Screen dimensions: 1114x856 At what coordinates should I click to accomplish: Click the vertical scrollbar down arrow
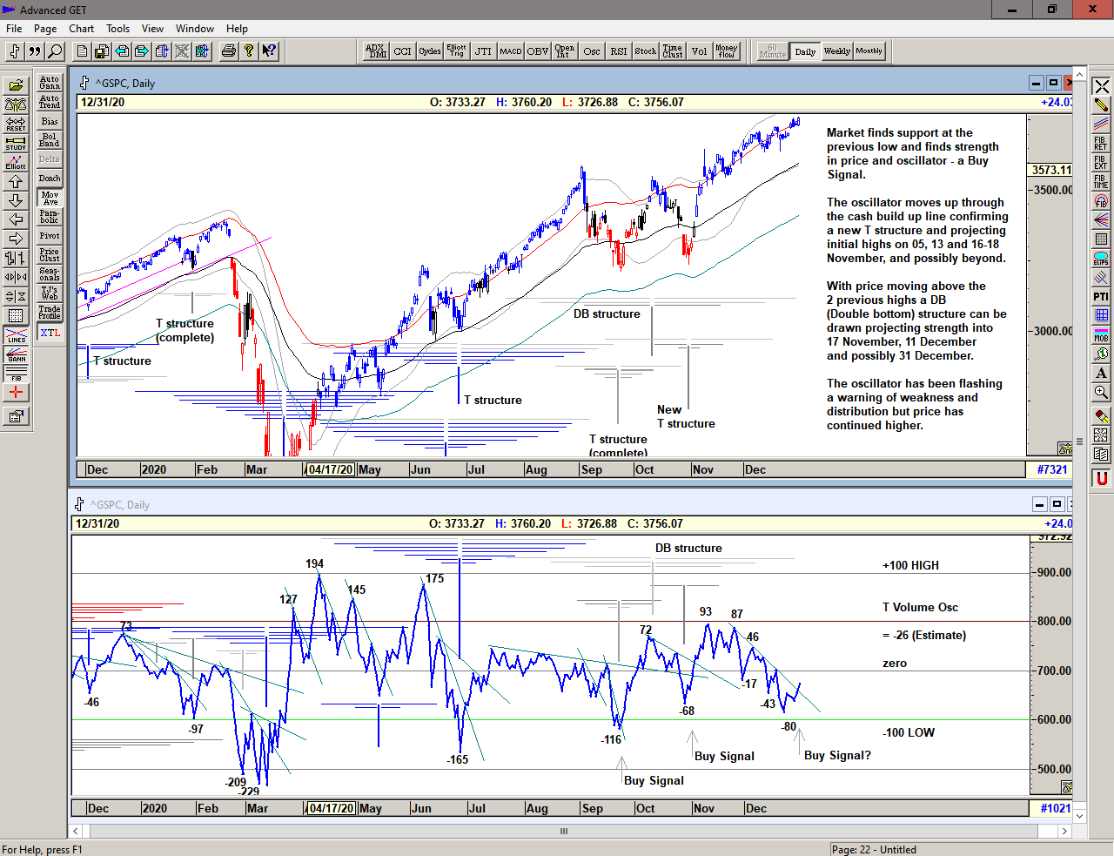tap(1080, 816)
